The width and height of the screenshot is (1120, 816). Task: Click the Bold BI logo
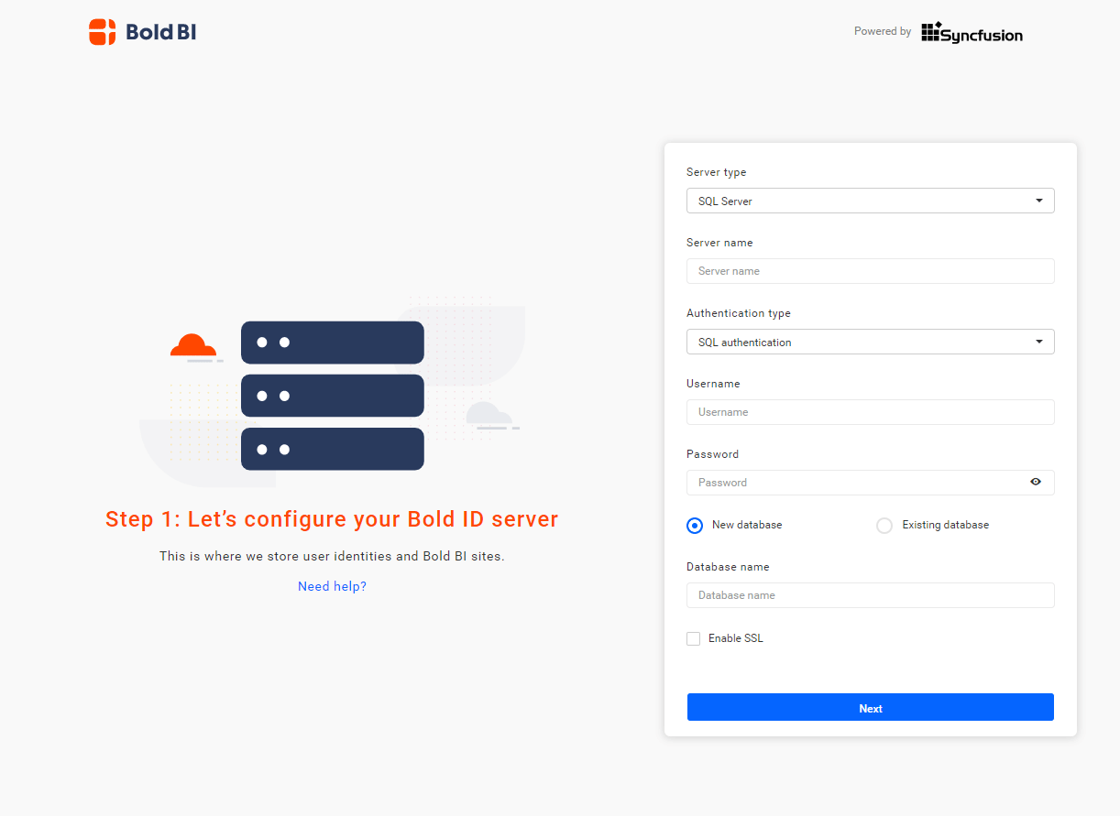(x=142, y=31)
